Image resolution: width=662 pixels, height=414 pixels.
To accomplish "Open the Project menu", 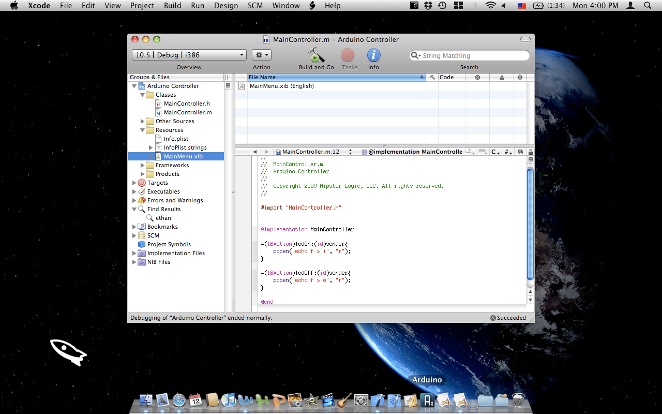I will [x=142, y=6].
